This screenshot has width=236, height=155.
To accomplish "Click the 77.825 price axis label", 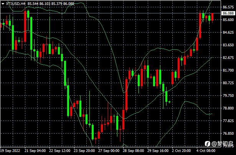I will 228,121.
